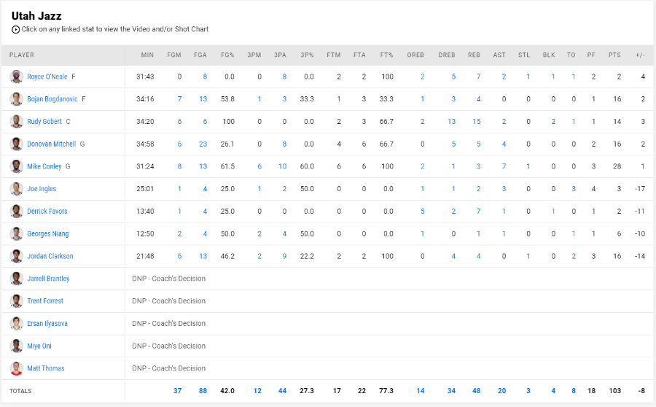This screenshot has width=656, height=407.
Task: Open Miye Oni player link
Action: pos(39,346)
